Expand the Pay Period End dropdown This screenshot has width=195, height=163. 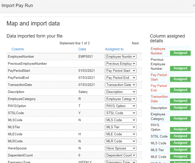[x=121, y=78]
